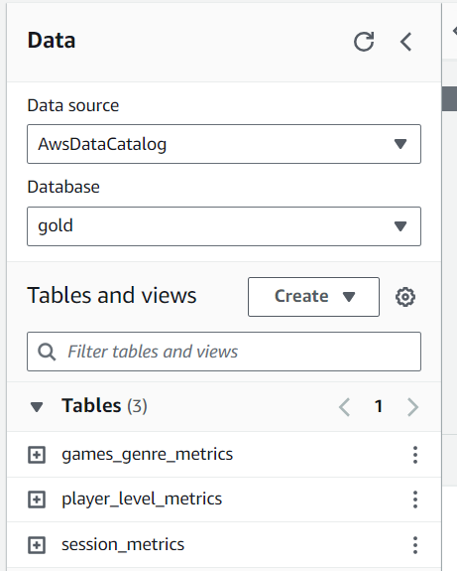Collapse the Data side panel
The image size is (457, 571).
405,42
